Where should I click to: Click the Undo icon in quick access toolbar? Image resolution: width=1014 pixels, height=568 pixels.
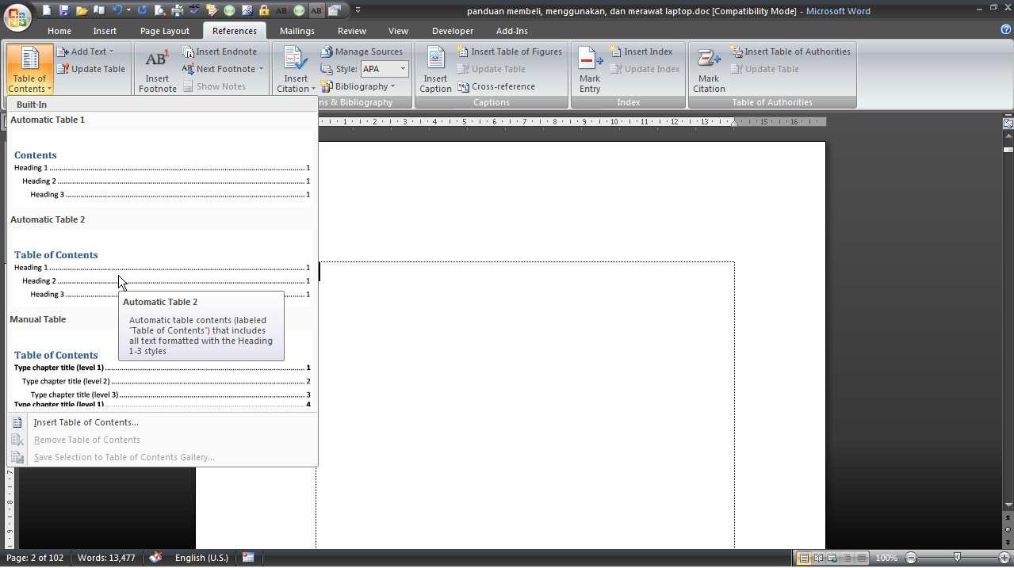pos(117,10)
